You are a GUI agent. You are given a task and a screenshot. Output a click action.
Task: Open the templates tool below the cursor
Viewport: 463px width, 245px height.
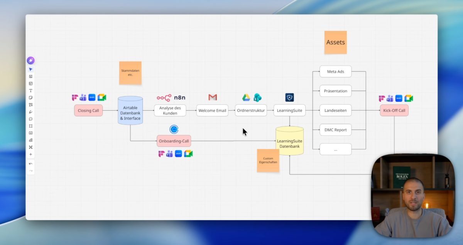(30, 76)
